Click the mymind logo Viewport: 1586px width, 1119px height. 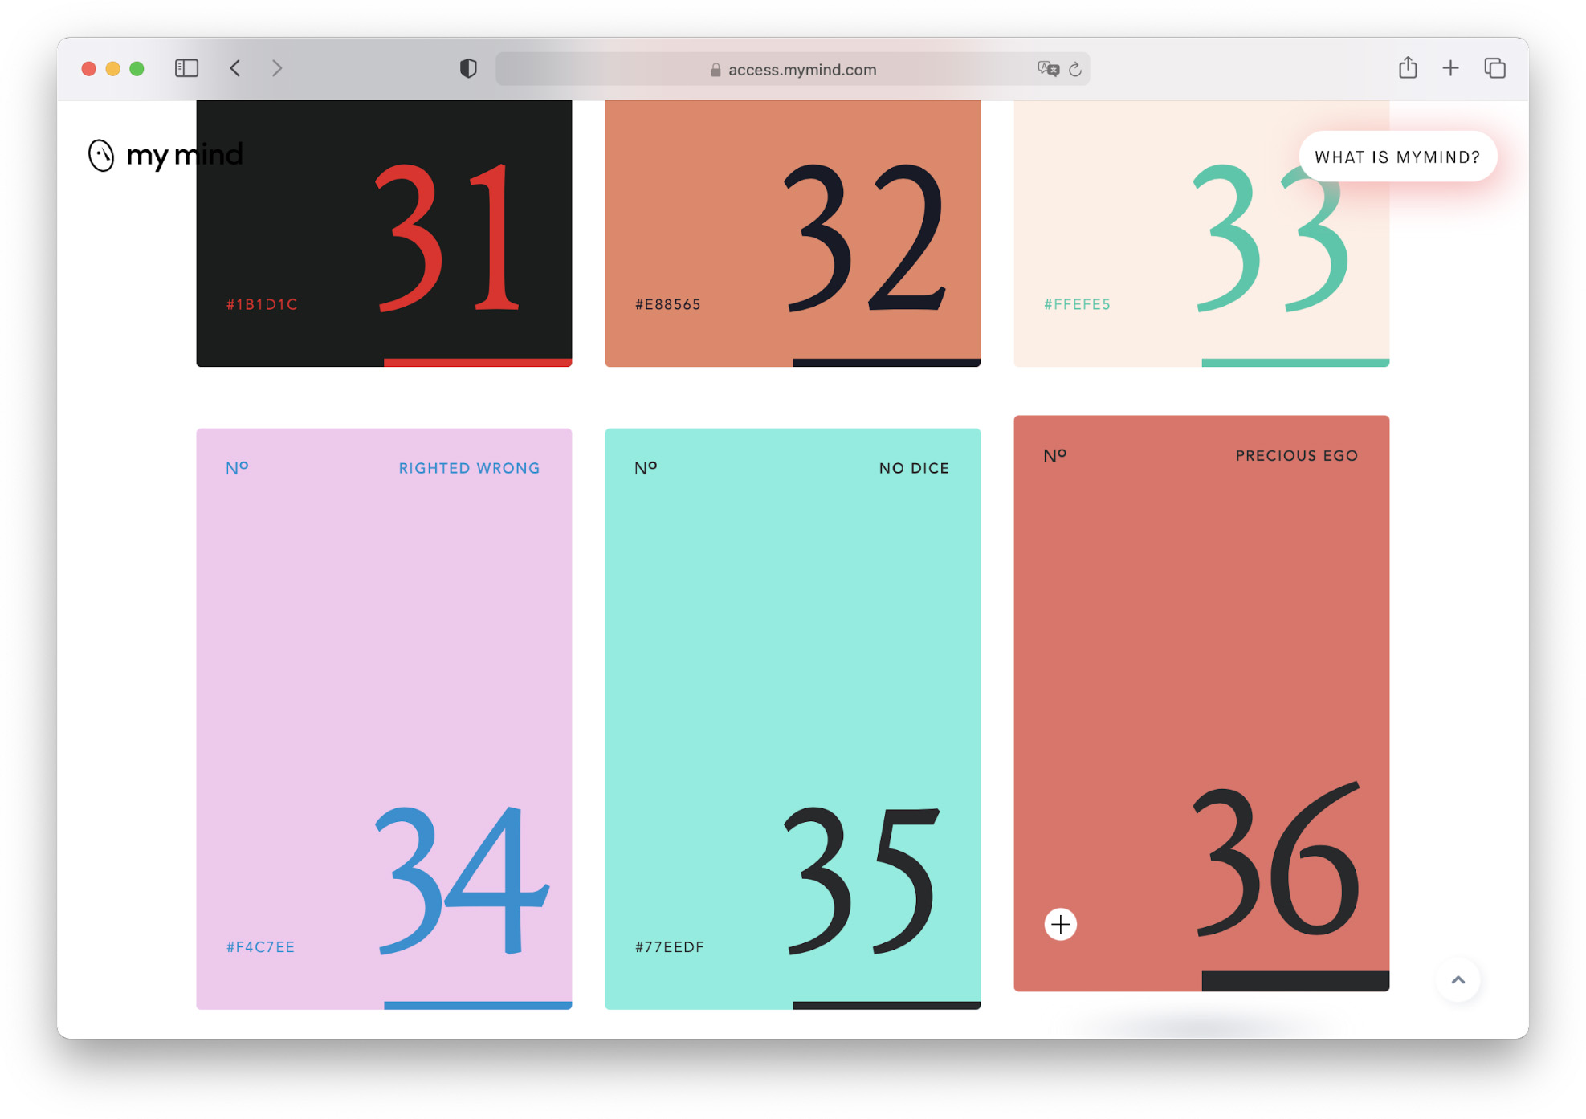tap(165, 155)
